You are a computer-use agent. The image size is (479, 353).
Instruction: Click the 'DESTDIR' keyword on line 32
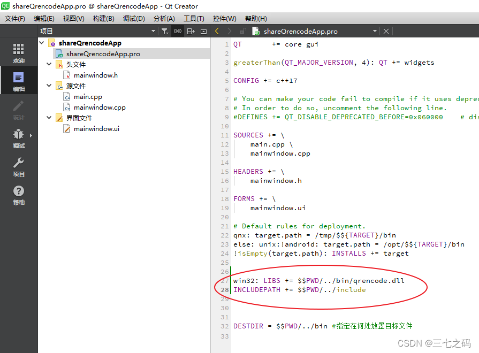click(x=248, y=326)
